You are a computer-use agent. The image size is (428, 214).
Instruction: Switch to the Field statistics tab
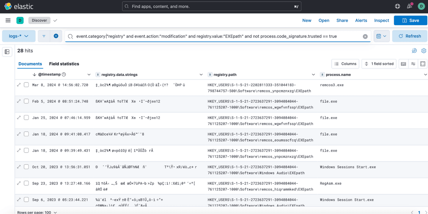click(64, 64)
